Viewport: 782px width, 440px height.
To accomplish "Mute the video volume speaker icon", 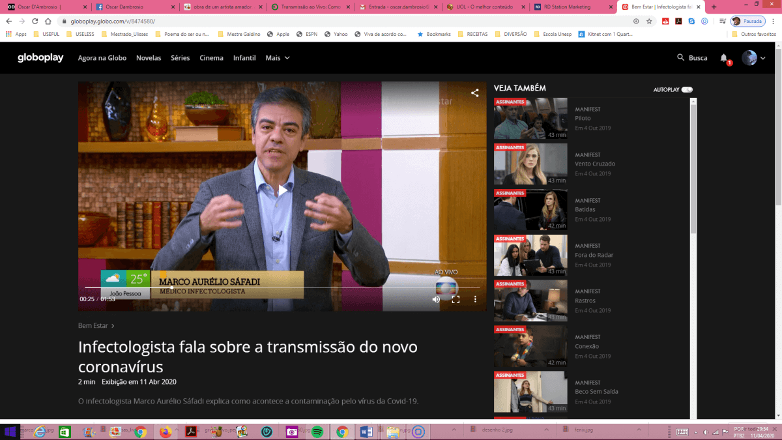I will (x=436, y=299).
